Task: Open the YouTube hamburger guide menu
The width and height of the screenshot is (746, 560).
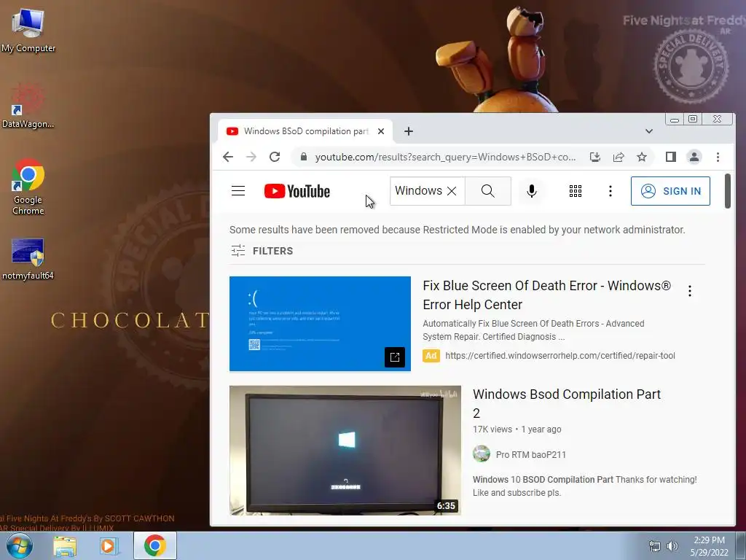Action: (238, 191)
